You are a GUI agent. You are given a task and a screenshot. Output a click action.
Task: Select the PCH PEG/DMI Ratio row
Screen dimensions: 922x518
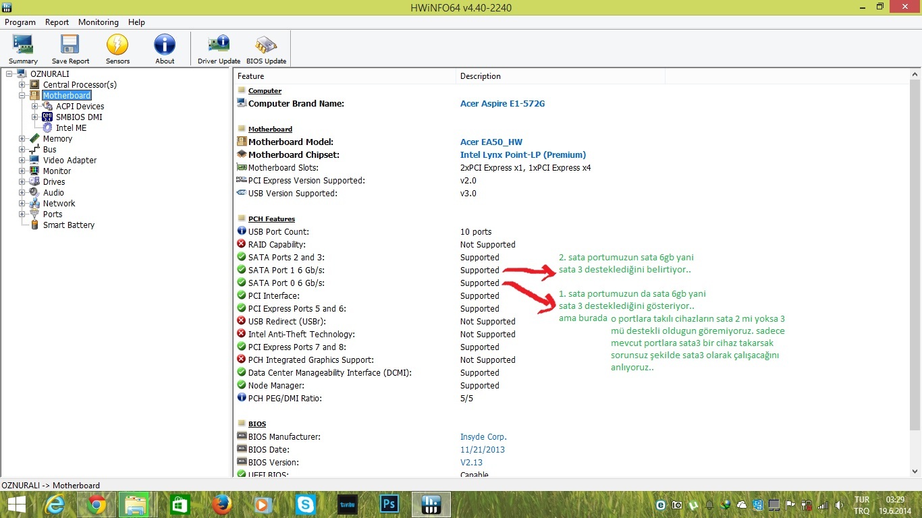[x=572, y=398]
